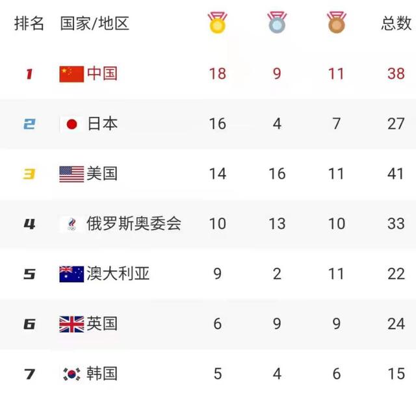Click China's total of 38 medals
The height and width of the screenshot is (397, 416).
click(396, 73)
